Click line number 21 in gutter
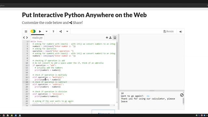The image size is (208, 117). pyautogui.click(x=27, y=89)
